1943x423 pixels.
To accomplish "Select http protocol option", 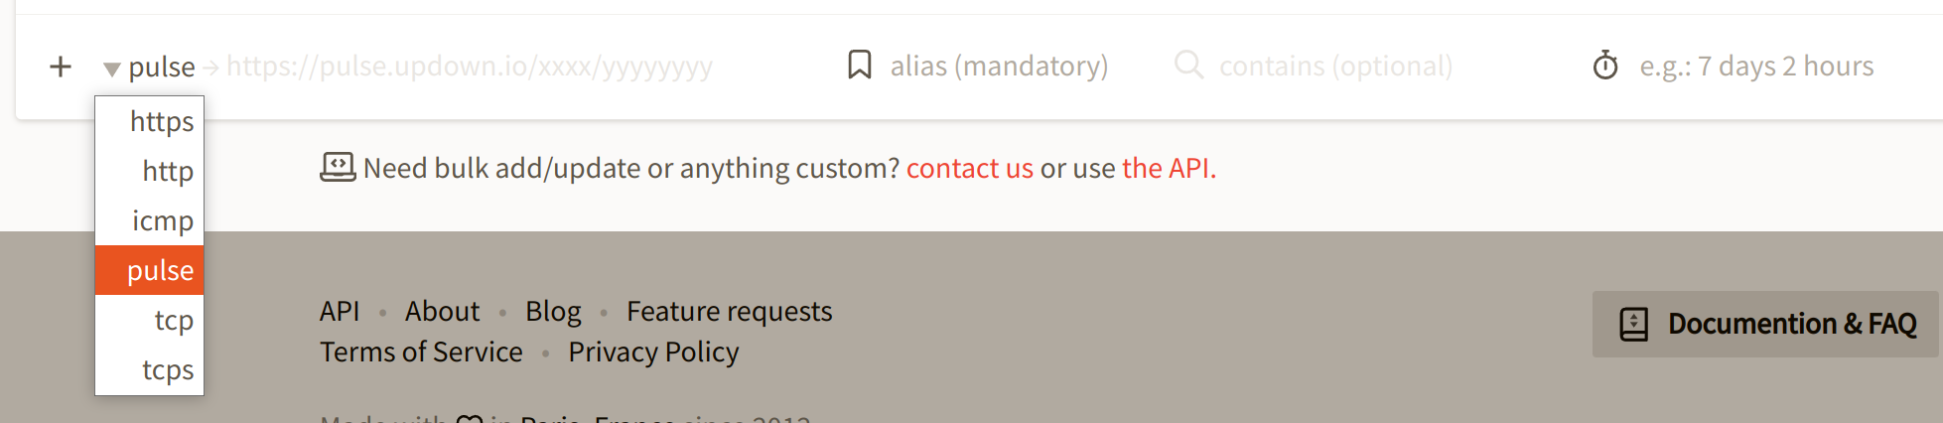I will coord(167,171).
